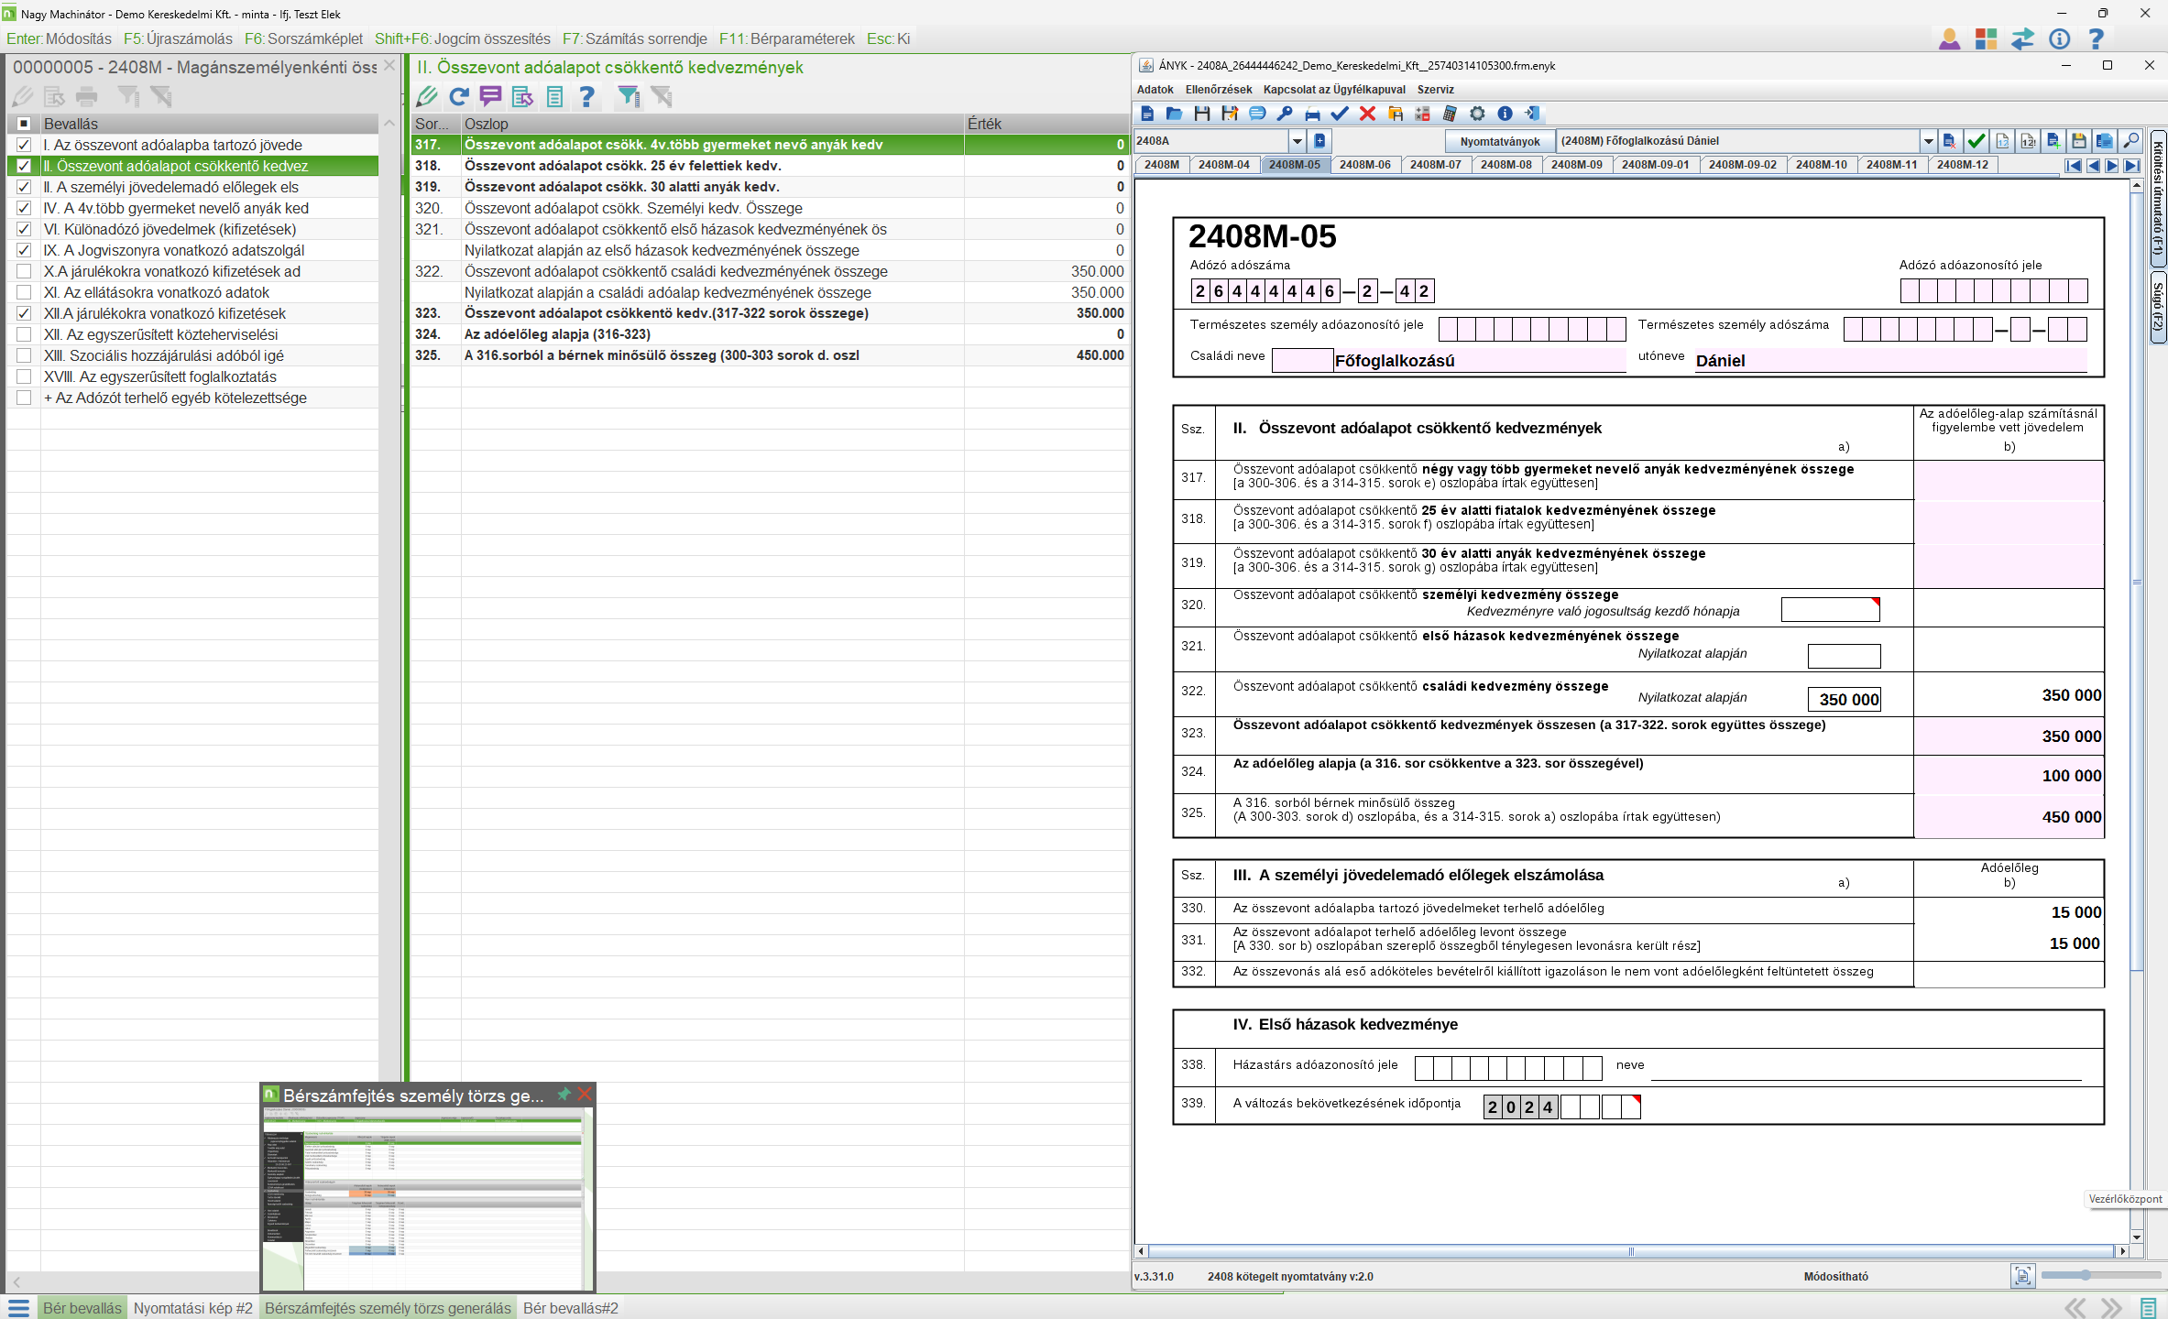This screenshot has width=2168, height=1319.
Task: Open the Főfoglalkozású Dániel dropdown arrow
Action: coord(1928,141)
